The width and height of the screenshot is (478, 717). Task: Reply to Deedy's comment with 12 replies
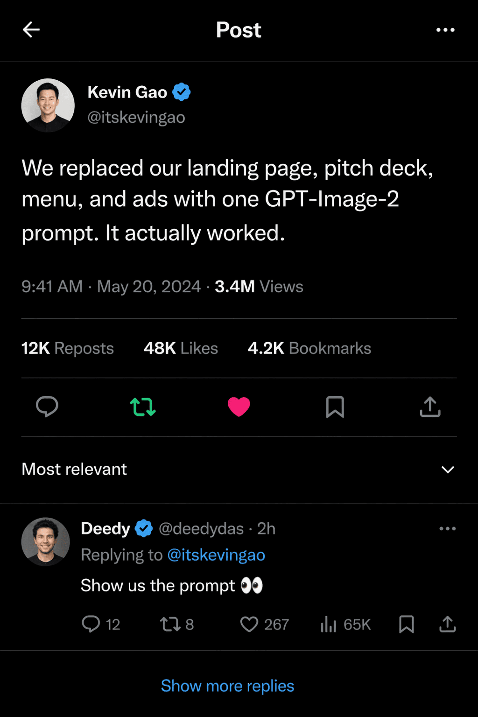91,624
